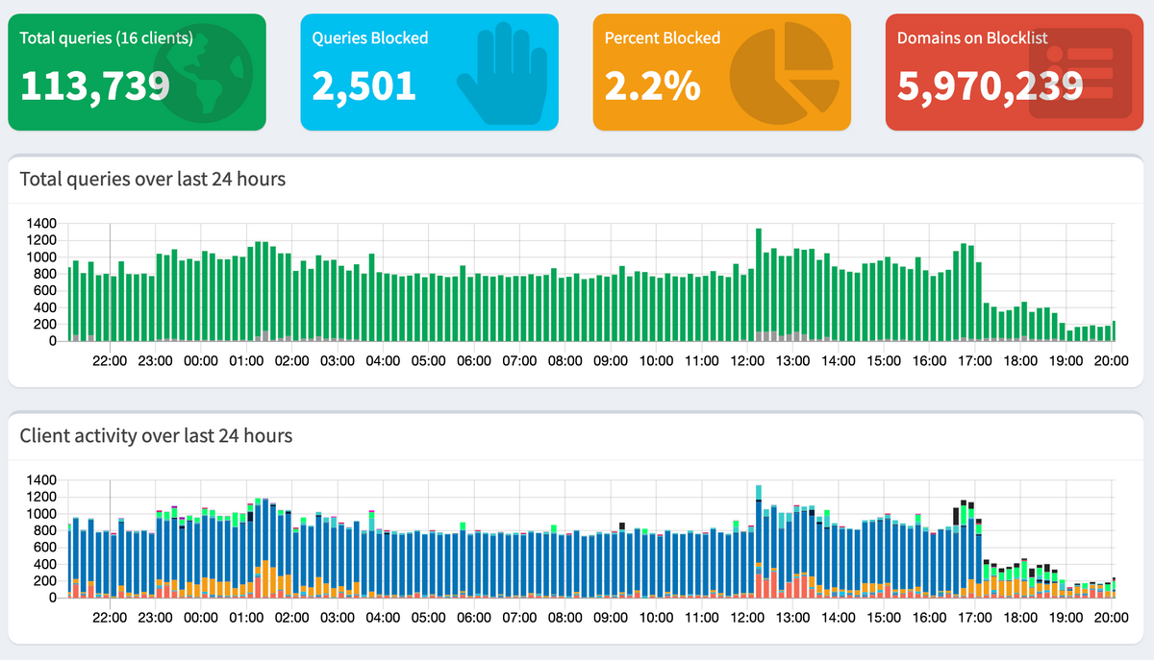Click 09:00 label on Total queries chart axis
The width and height of the screenshot is (1154, 660).
click(611, 360)
